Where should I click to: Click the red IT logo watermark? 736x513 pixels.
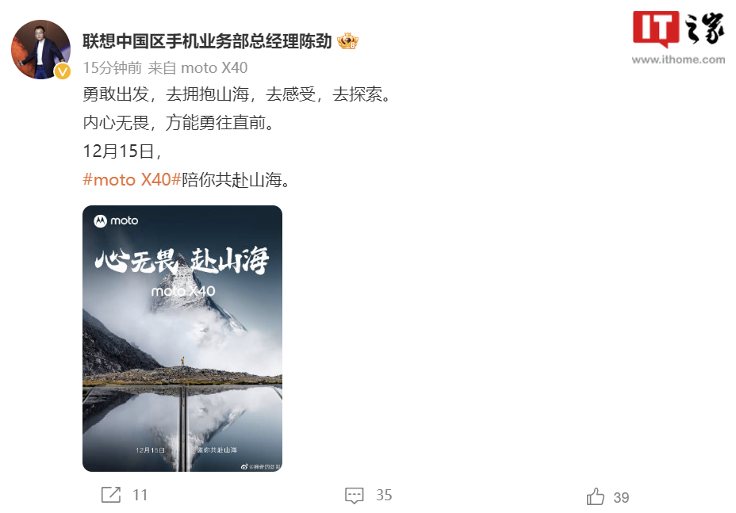point(656,29)
